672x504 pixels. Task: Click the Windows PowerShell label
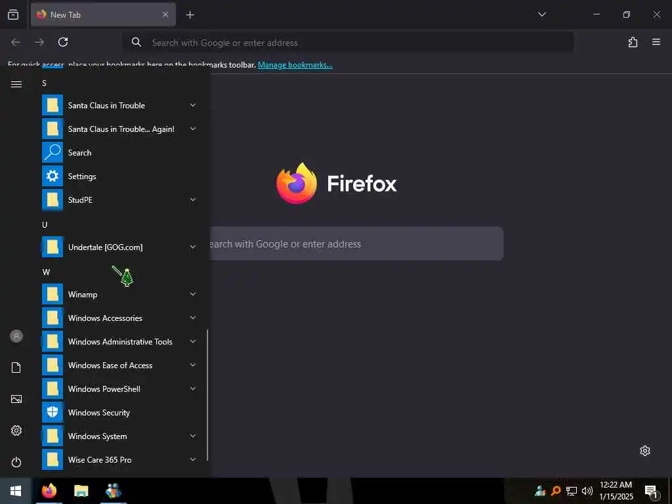104,388
